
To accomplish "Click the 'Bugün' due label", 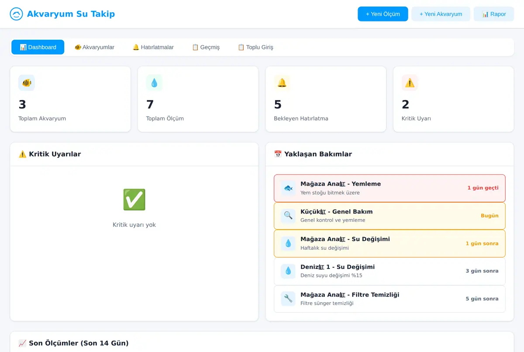I will [490, 216].
